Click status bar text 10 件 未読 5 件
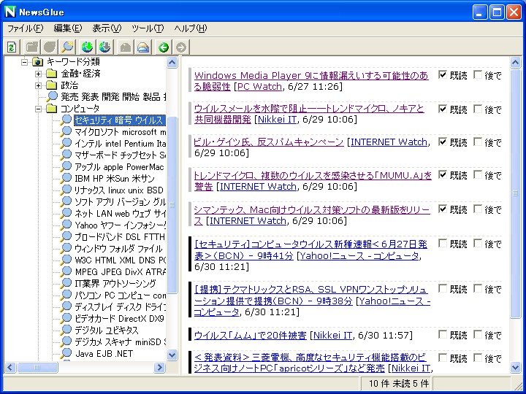526x394 pixels. click(x=399, y=384)
